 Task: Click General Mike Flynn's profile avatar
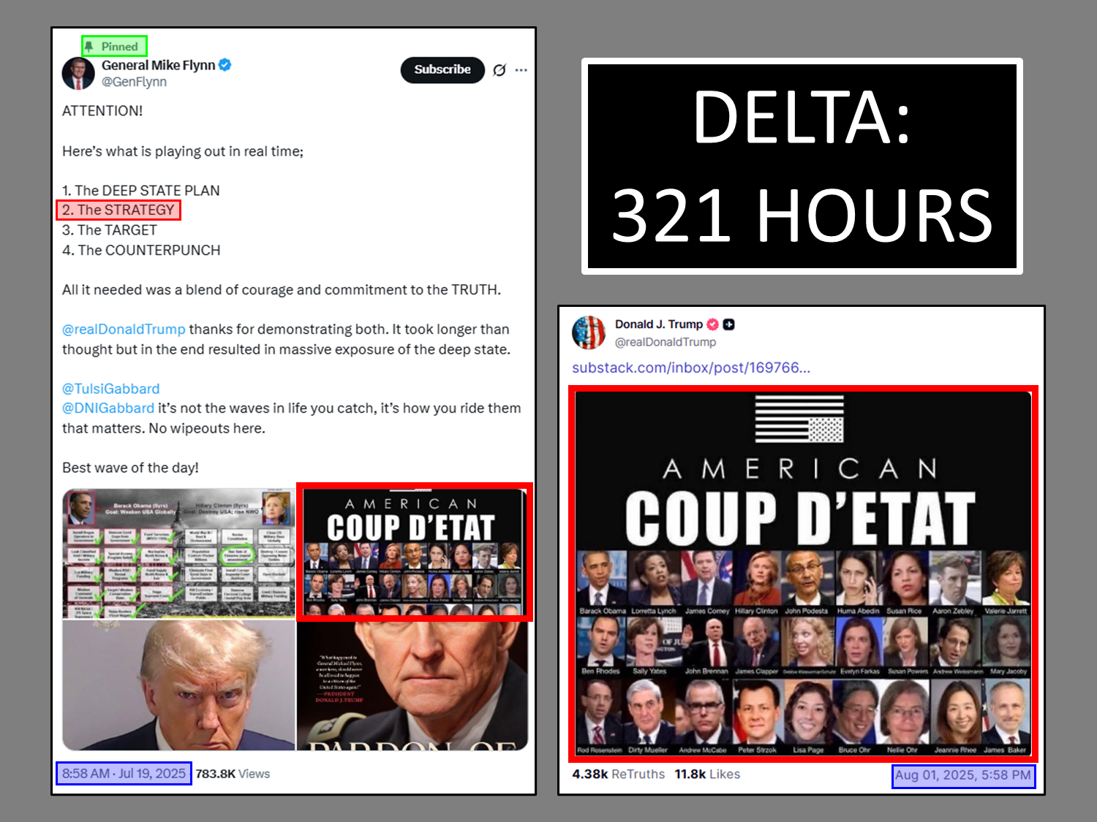[78, 74]
